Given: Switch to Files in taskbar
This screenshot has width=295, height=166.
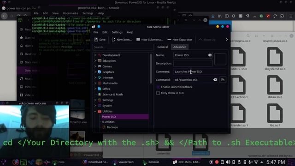Looking at the screenshot, I should point(59,162).
